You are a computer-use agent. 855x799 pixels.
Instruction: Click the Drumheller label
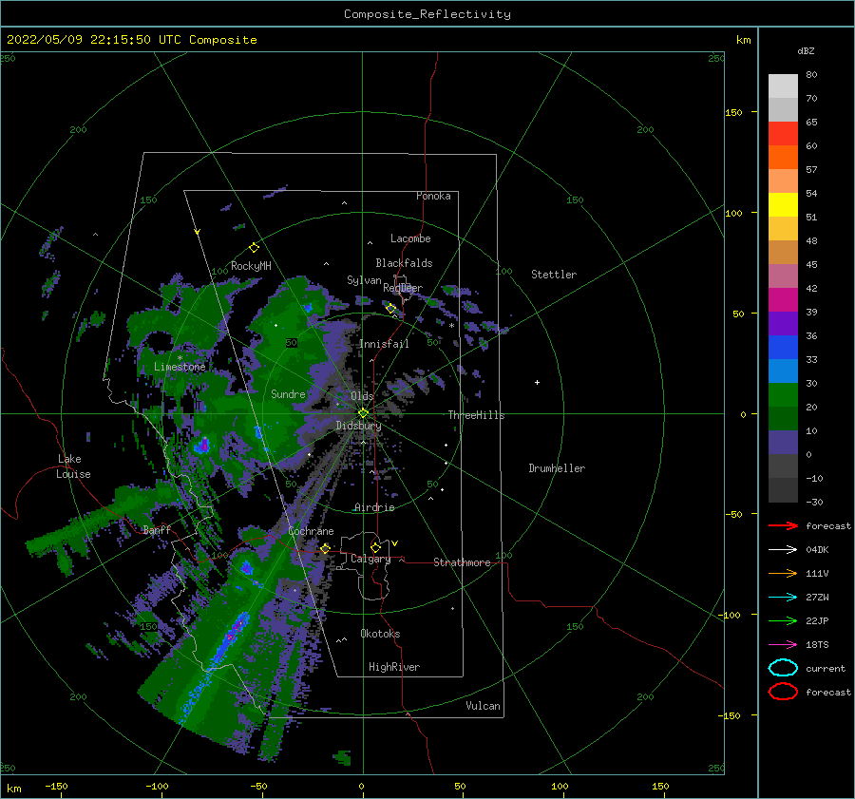pyautogui.click(x=556, y=468)
